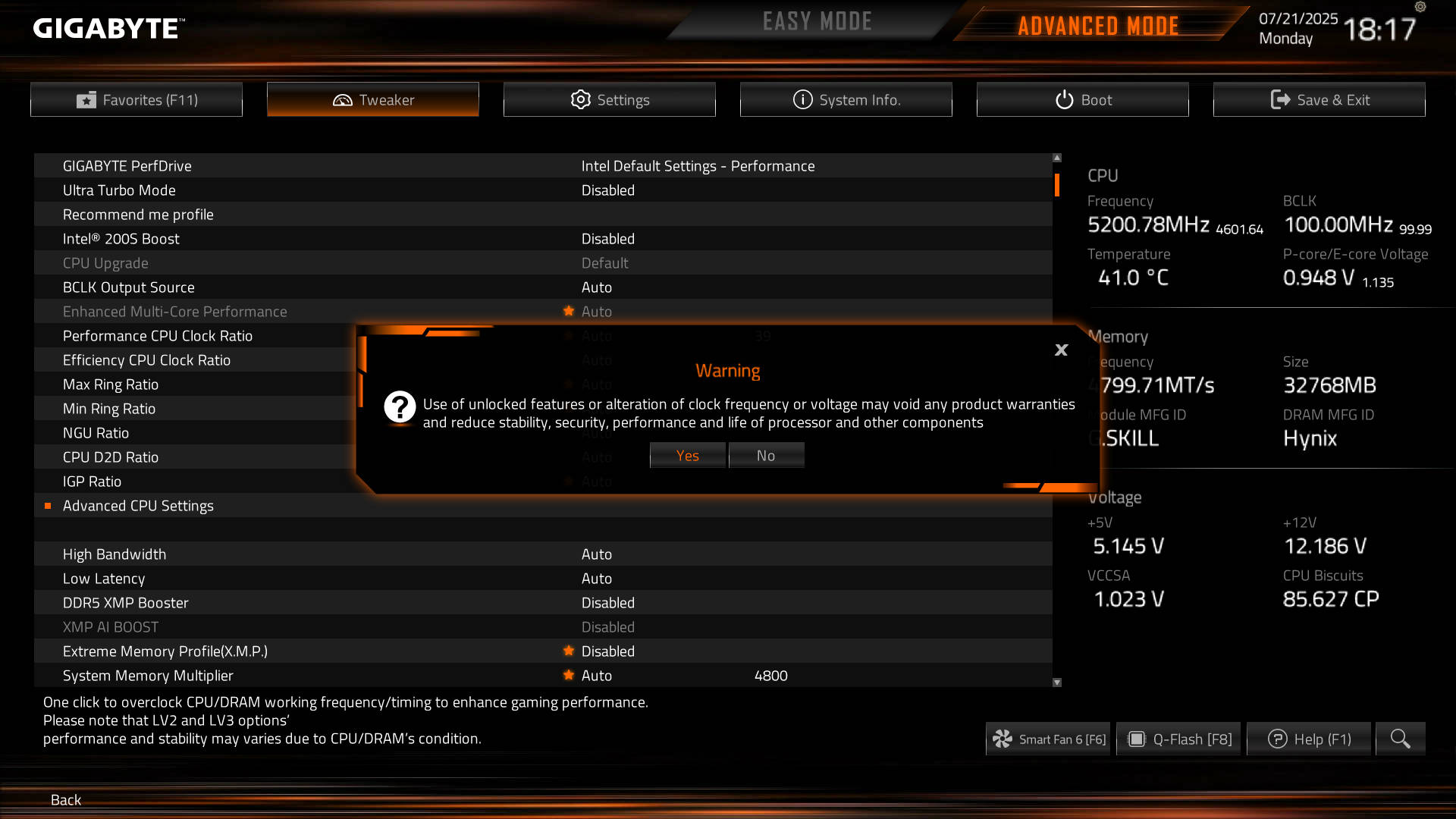Click the warning dialog question mark icon
The height and width of the screenshot is (819, 1456).
click(400, 407)
